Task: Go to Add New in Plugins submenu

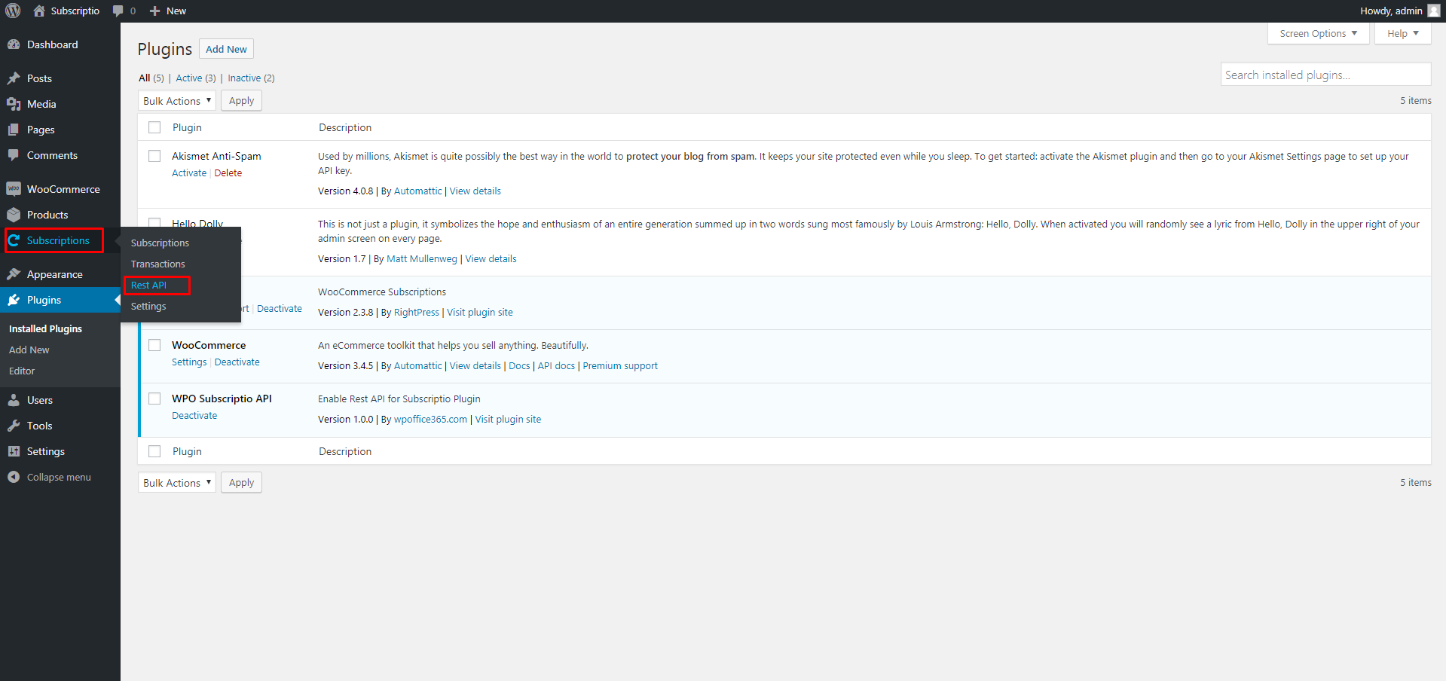Action: pyautogui.click(x=29, y=350)
